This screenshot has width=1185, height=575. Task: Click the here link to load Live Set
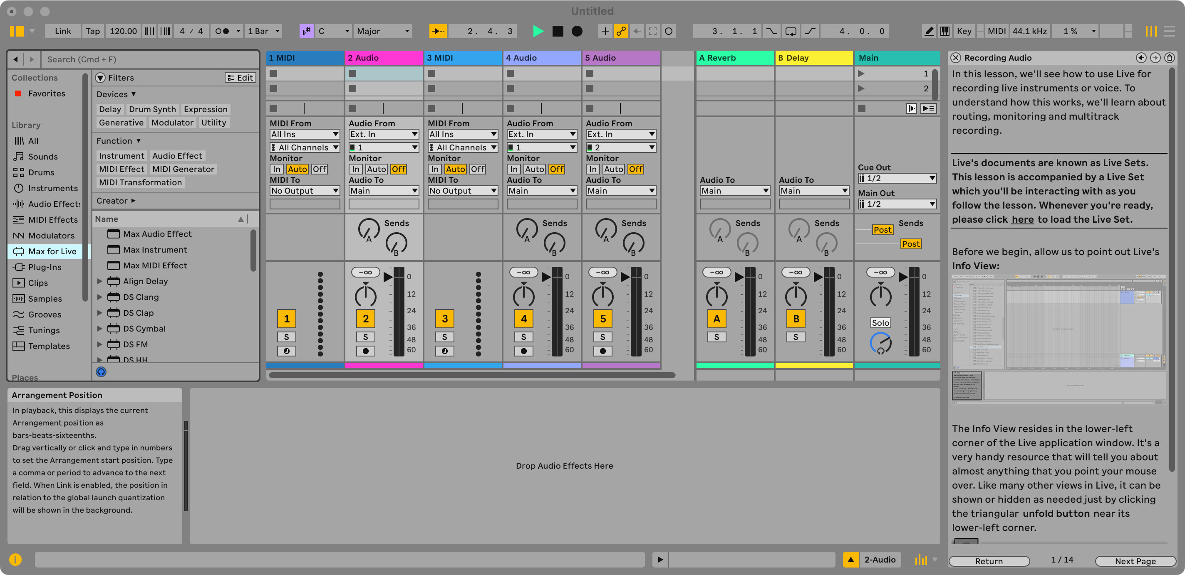tap(1022, 219)
